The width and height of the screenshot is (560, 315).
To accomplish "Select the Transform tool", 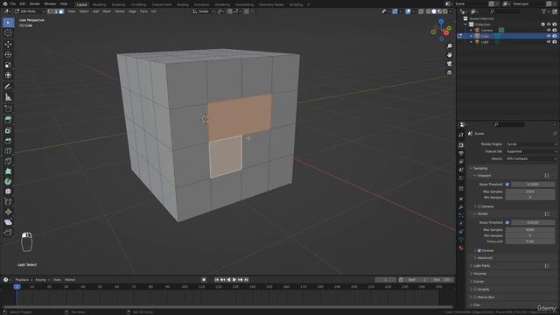I will pos(8,75).
